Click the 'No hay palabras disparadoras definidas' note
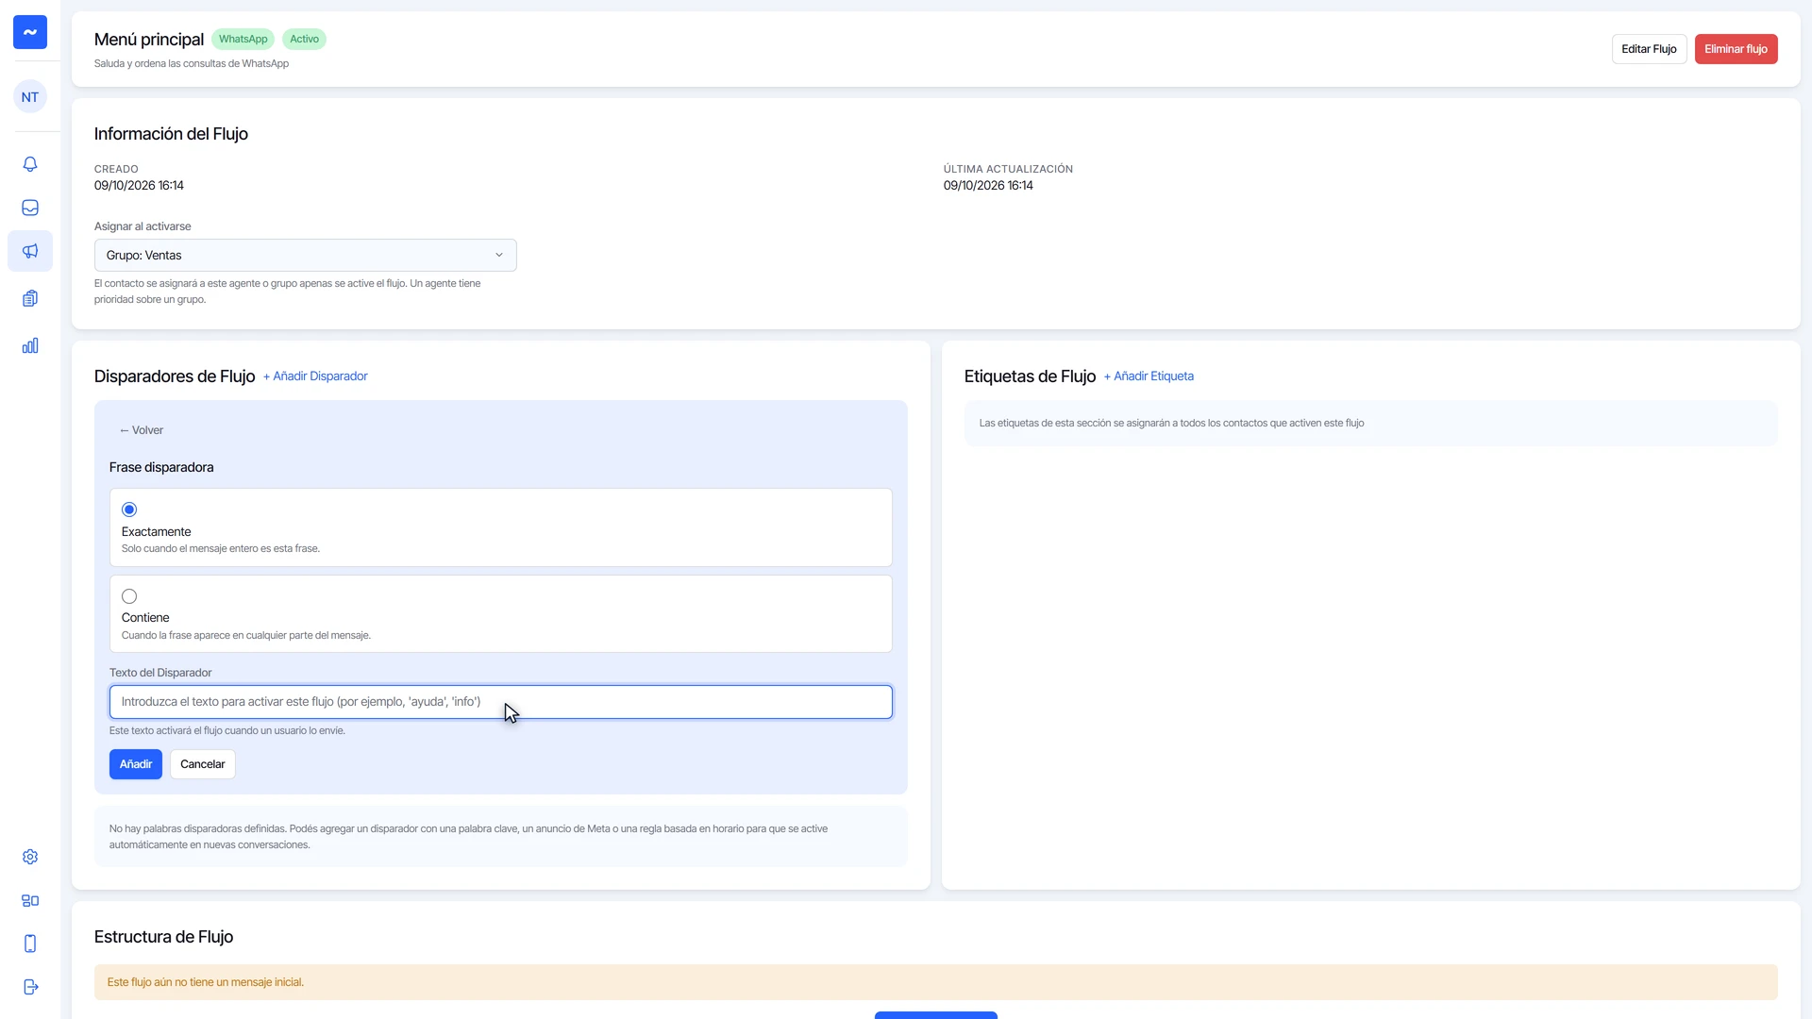 pos(501,837)
